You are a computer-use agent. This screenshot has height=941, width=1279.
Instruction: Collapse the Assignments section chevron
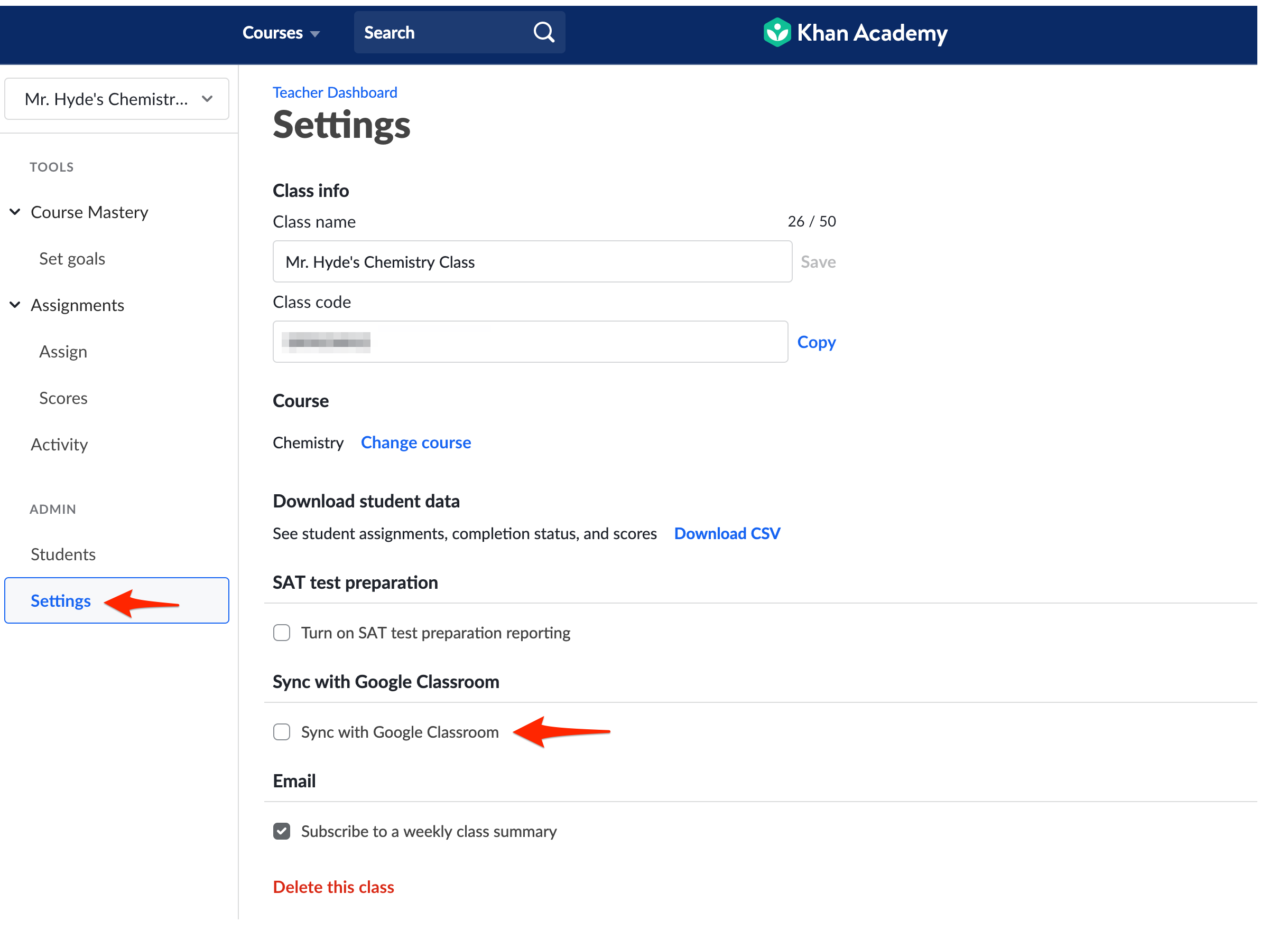[x=15, y=305]
